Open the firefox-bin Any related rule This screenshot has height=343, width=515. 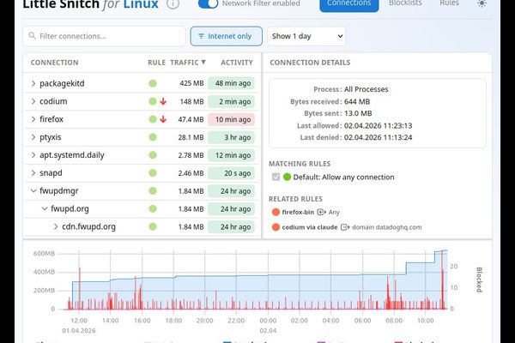[x=306, y=212]
